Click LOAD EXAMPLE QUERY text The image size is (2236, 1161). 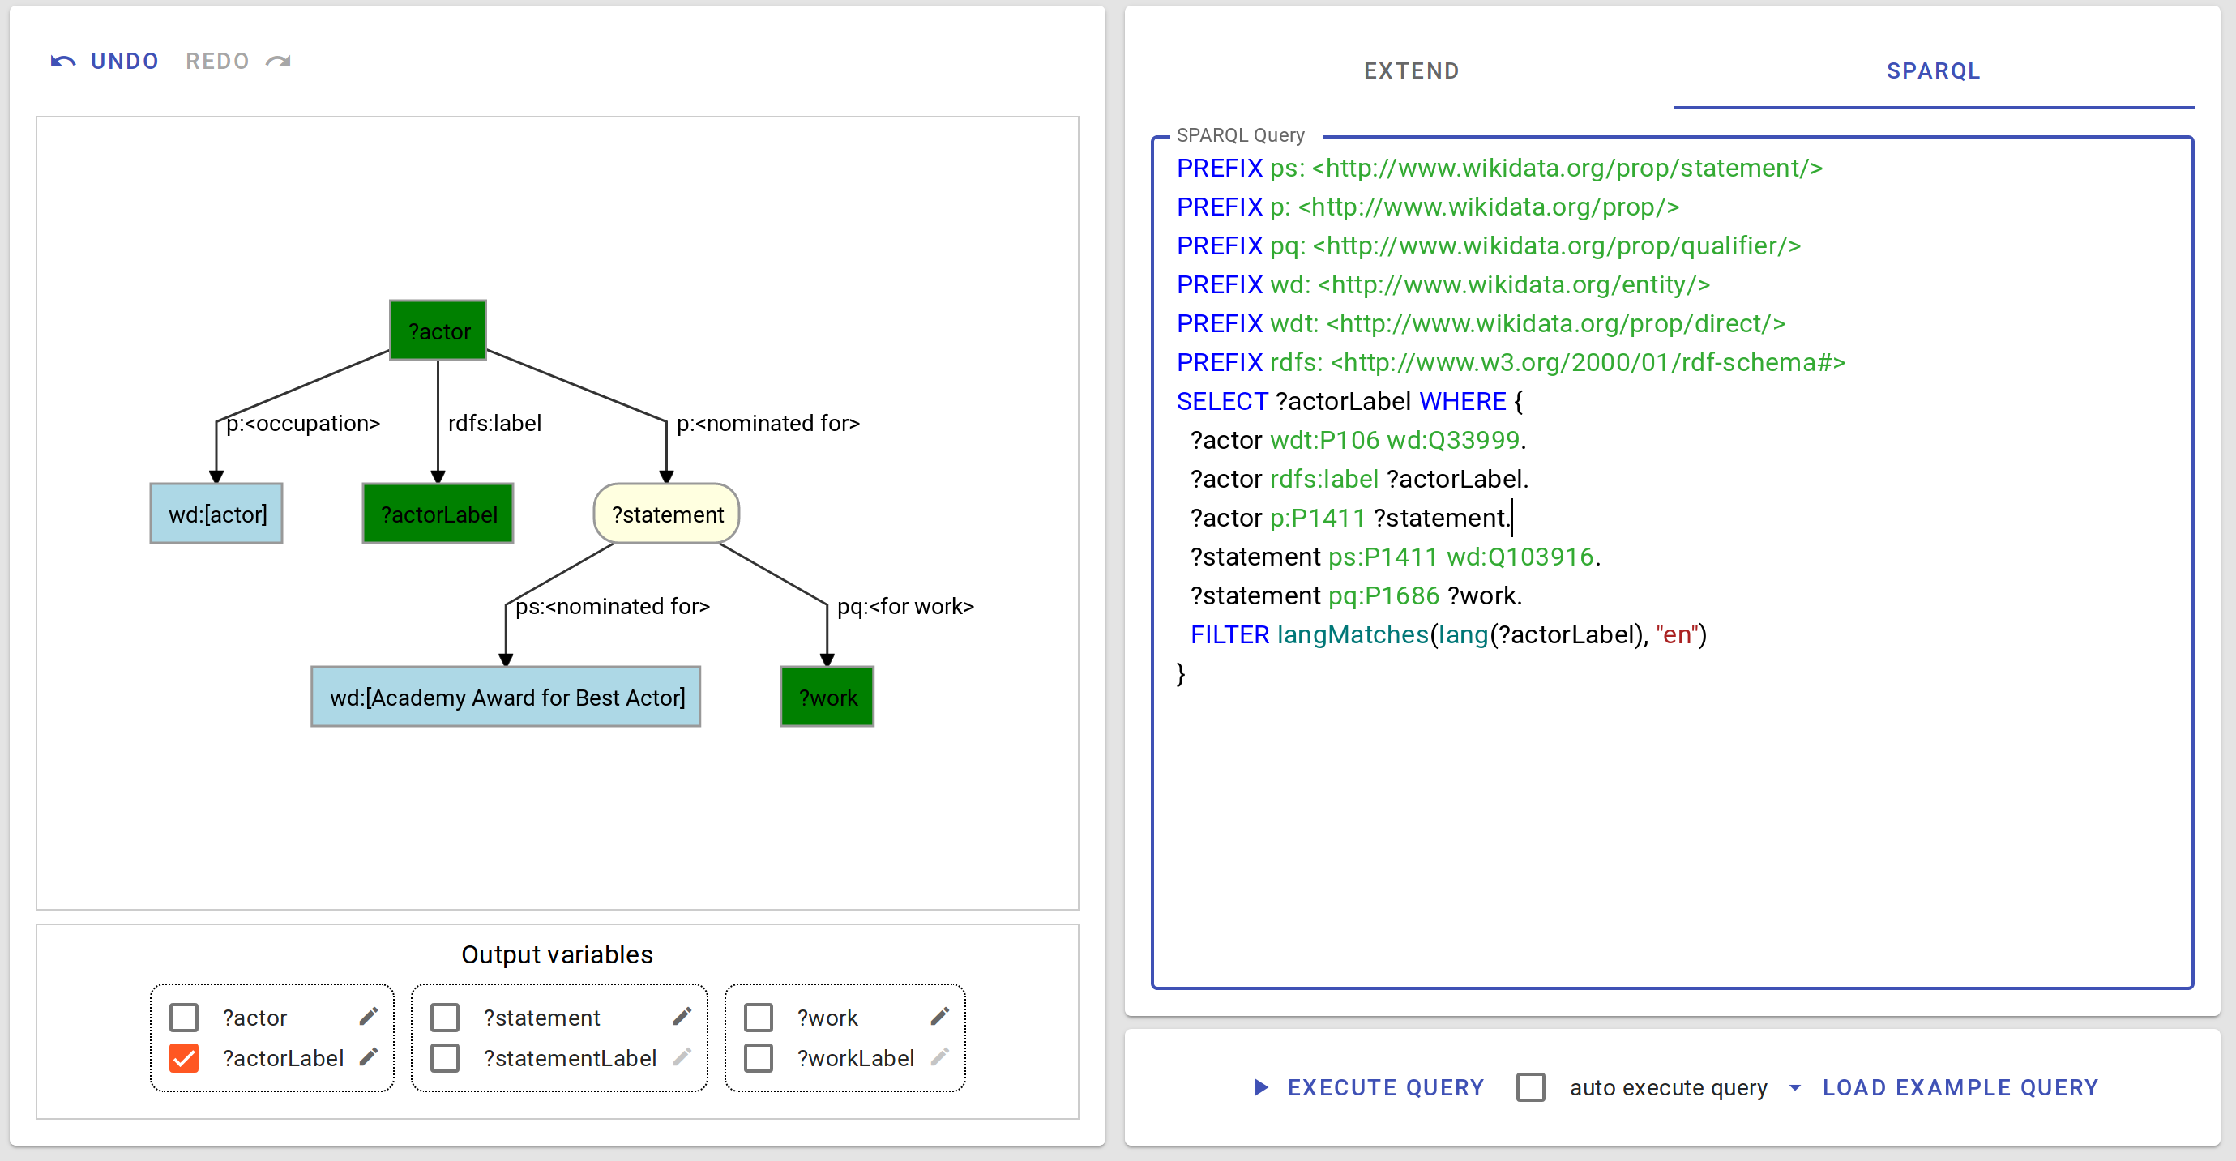point(1960,1087)
